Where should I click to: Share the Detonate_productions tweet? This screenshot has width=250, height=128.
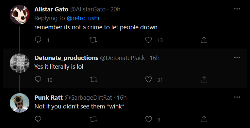pyautogui.click(x=204, y=79)
